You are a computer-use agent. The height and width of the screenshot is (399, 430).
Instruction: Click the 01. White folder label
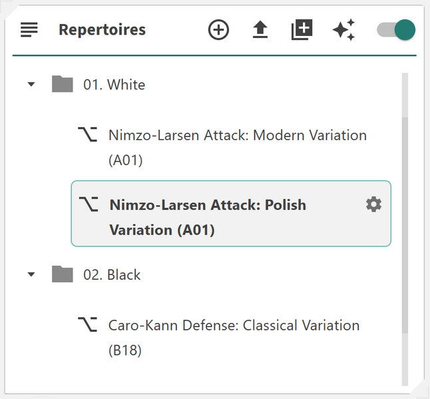[x=114, y=85]
